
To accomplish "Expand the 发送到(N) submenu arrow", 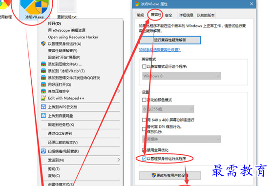I will (x=119, y=160).
